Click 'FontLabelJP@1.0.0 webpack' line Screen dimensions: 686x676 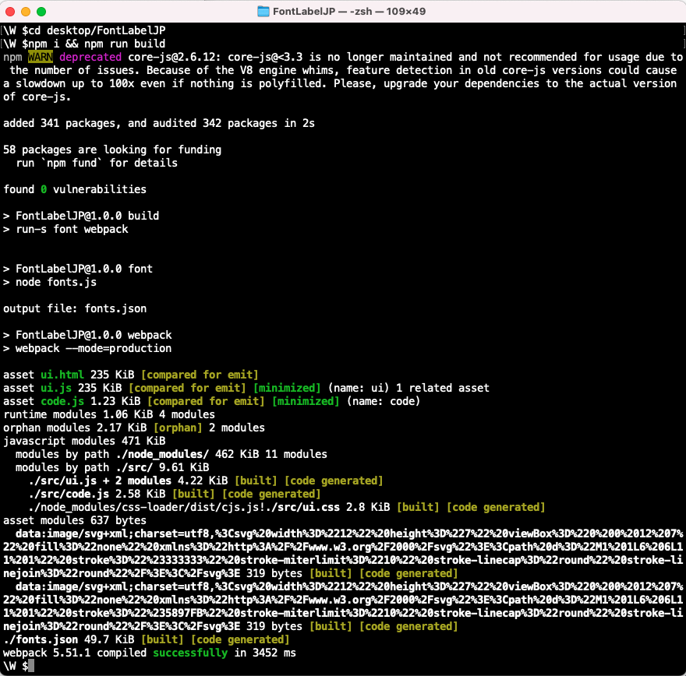coord(87,335)
